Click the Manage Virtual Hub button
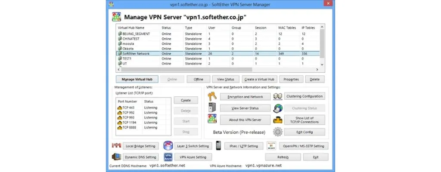The image size is (441, 172). click(x=137, y=79)
